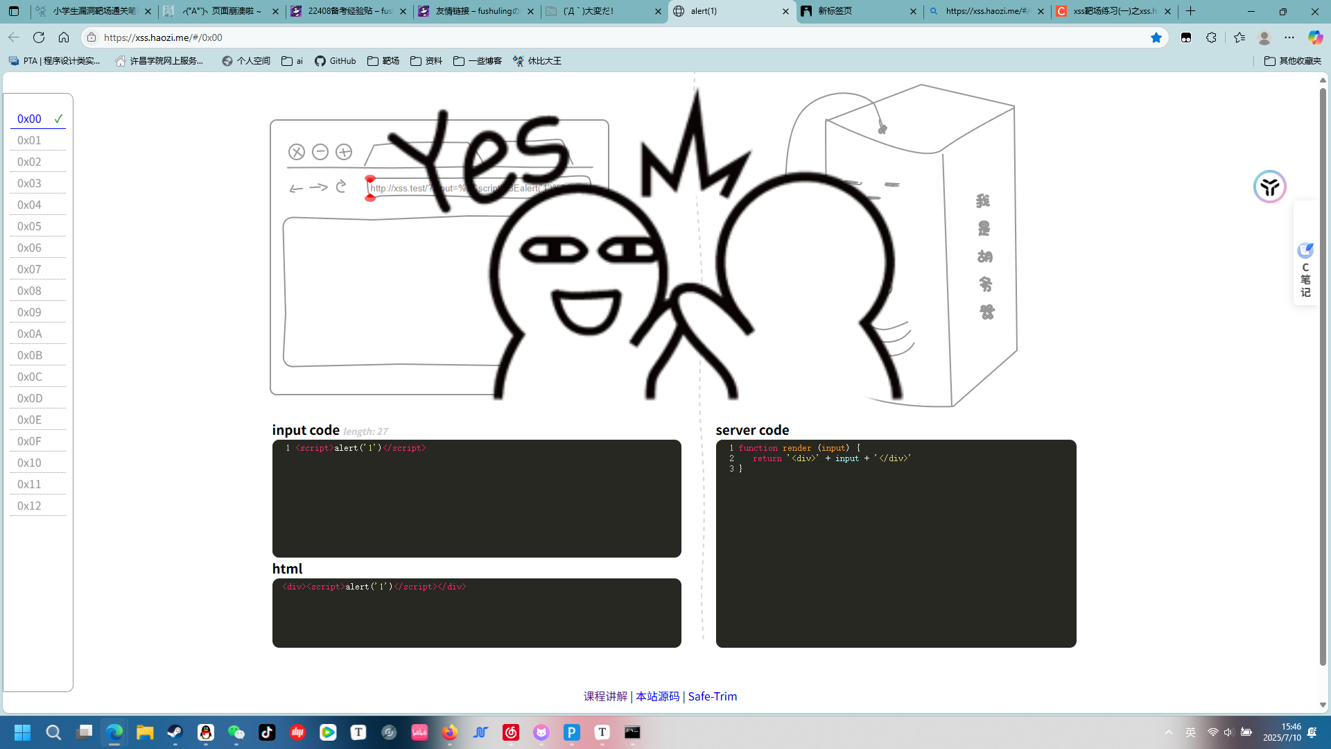Launch the Copilot icon in the toolbar
This screenshot has width=1331, height=749.
1315,37
